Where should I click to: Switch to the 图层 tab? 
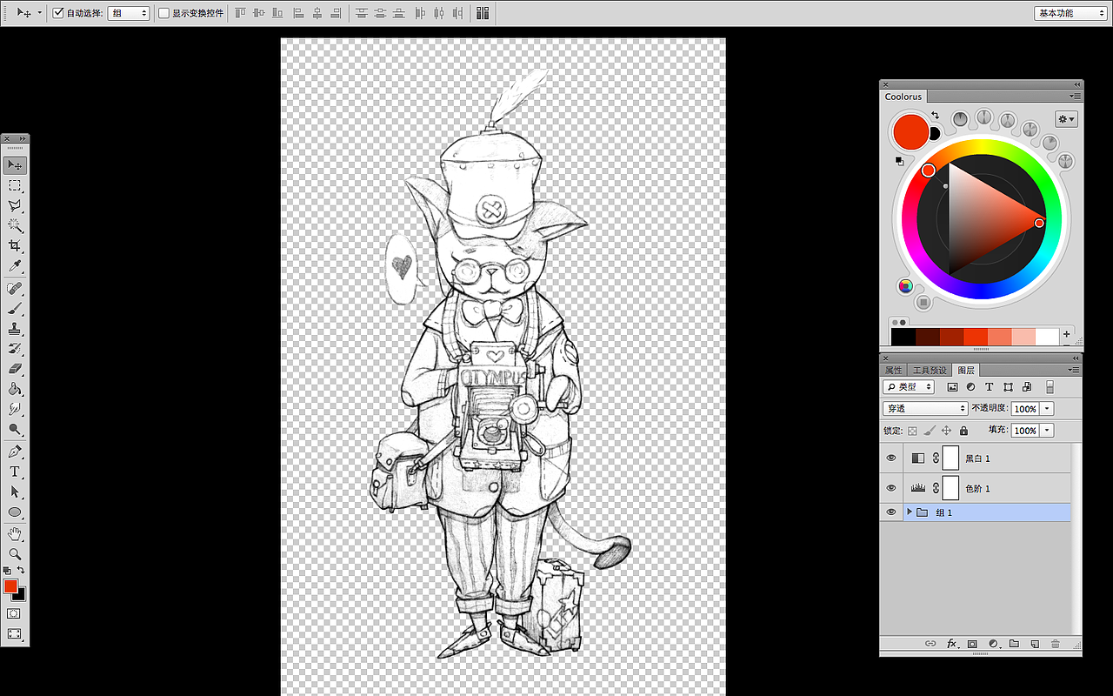point(965,371)
